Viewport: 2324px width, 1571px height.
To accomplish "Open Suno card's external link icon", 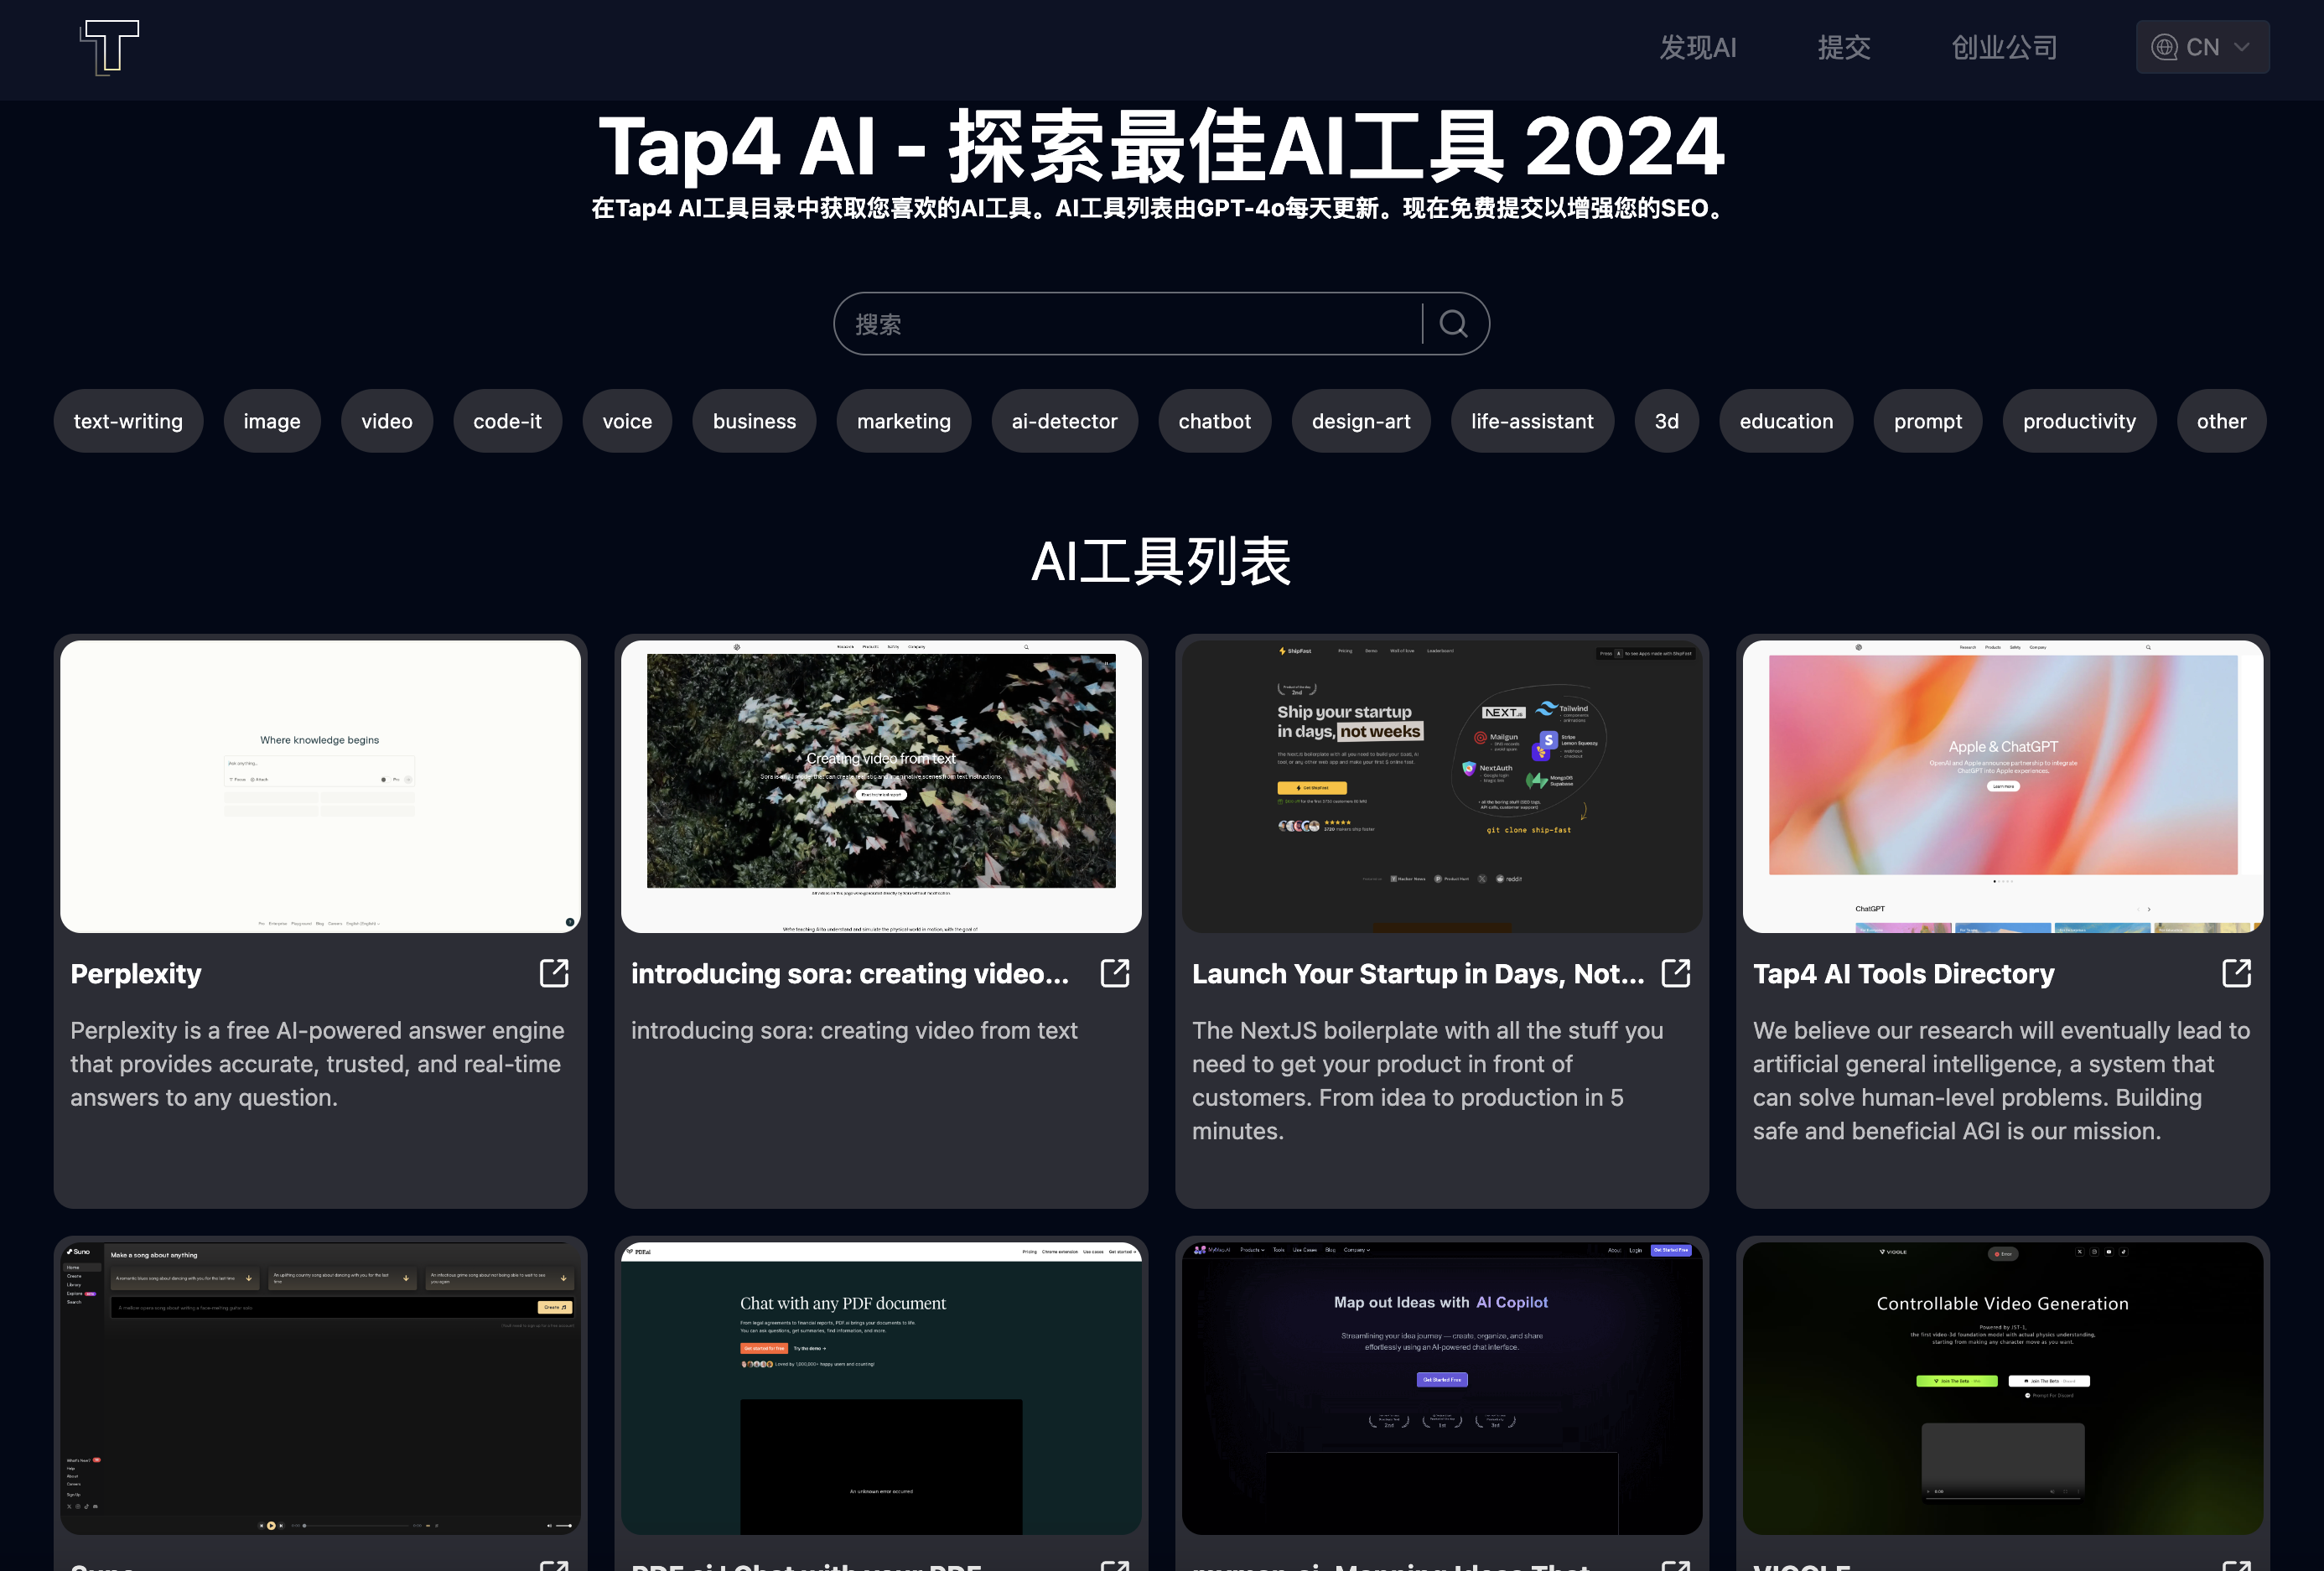I will click(x=554, y=1564).
